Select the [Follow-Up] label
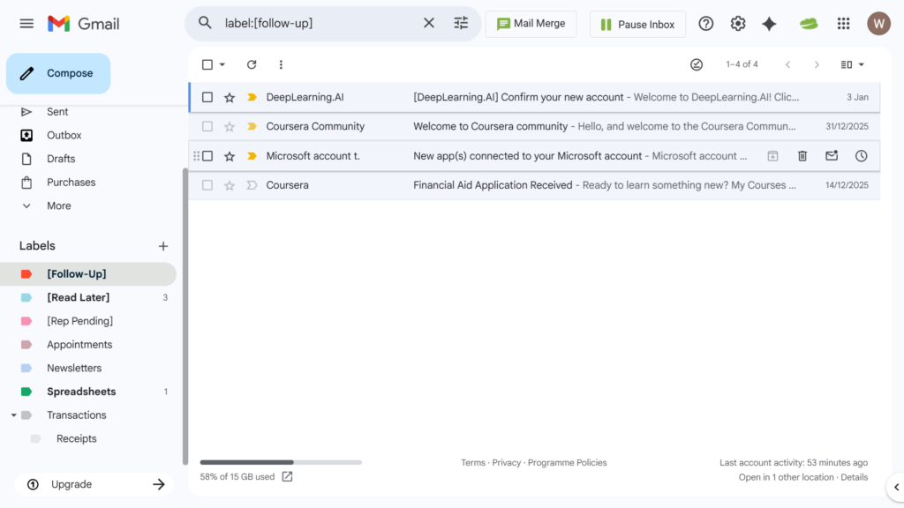 point(87,274)
